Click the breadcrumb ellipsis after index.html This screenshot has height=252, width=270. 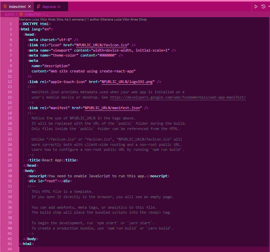tap(47, 15)
